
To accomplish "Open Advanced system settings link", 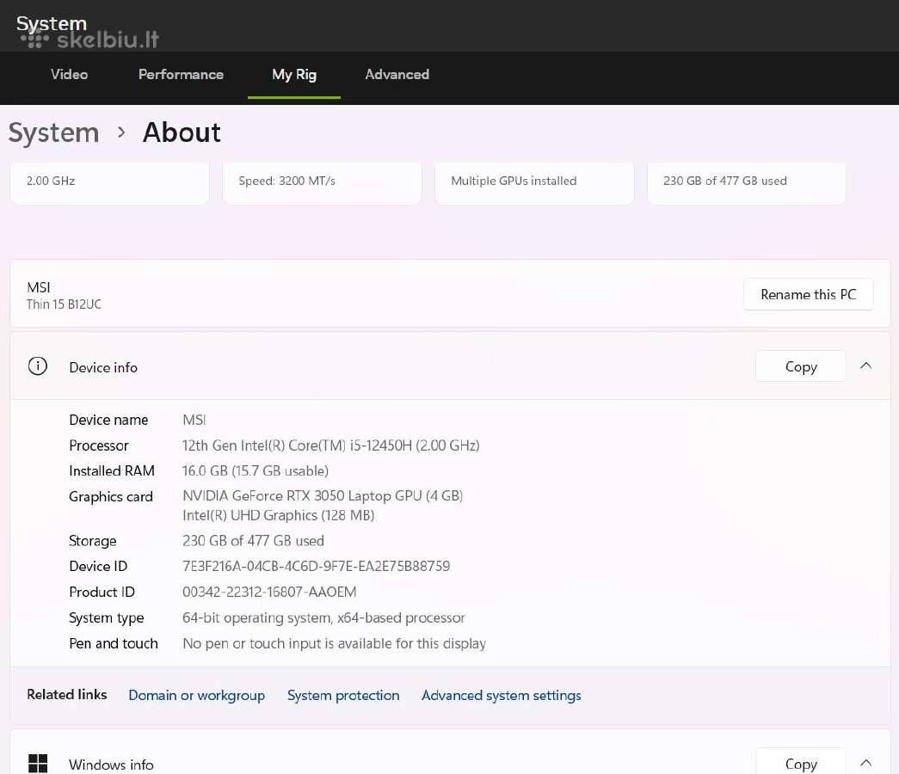I will 501,696.
